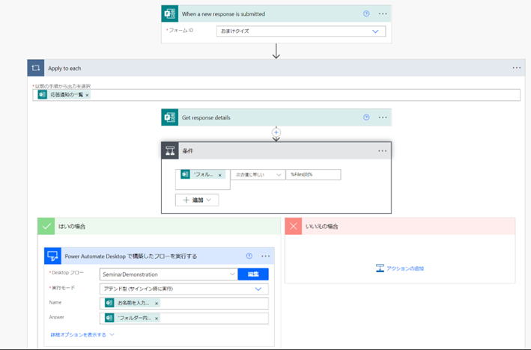The width and height of the screenshot is (531, 350).
Task: Click the Power Automate Desktop action icon
Action: tap(52, 256)
